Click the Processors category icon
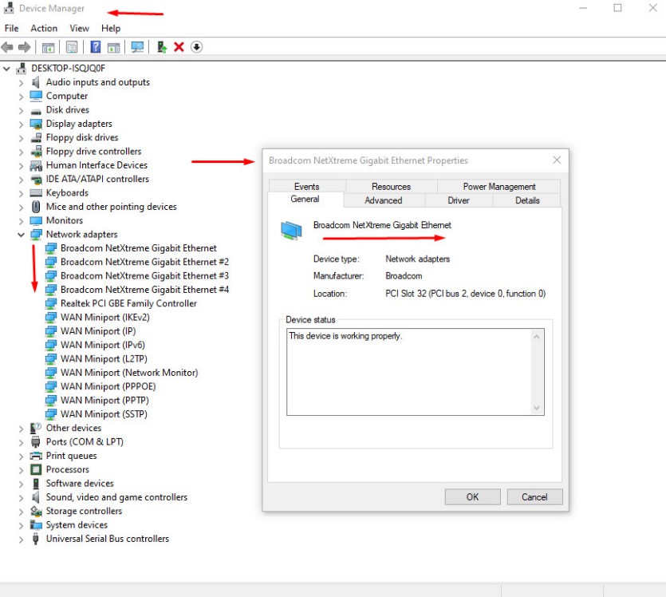This screenshot has height=597, width=666. click(x=36, y=469)
